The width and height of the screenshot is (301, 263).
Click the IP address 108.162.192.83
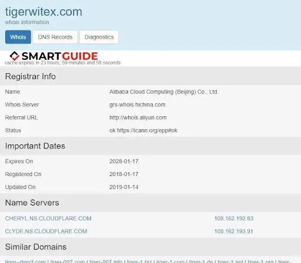pos(234,218)
